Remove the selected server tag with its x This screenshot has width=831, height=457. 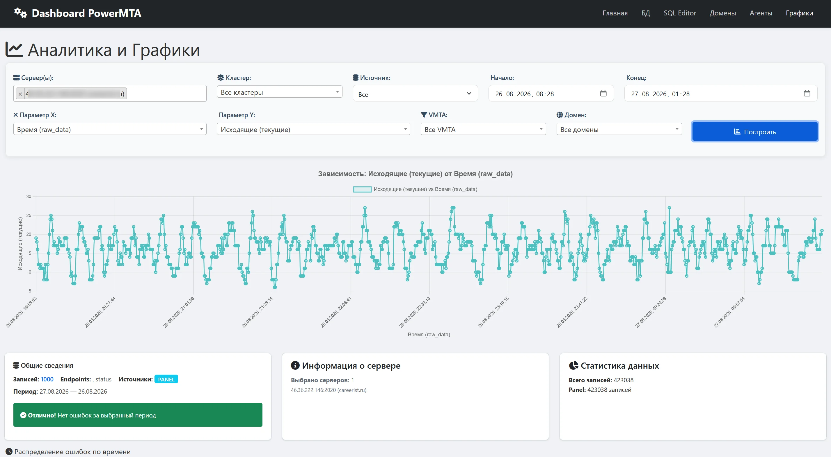pos(20,94)
